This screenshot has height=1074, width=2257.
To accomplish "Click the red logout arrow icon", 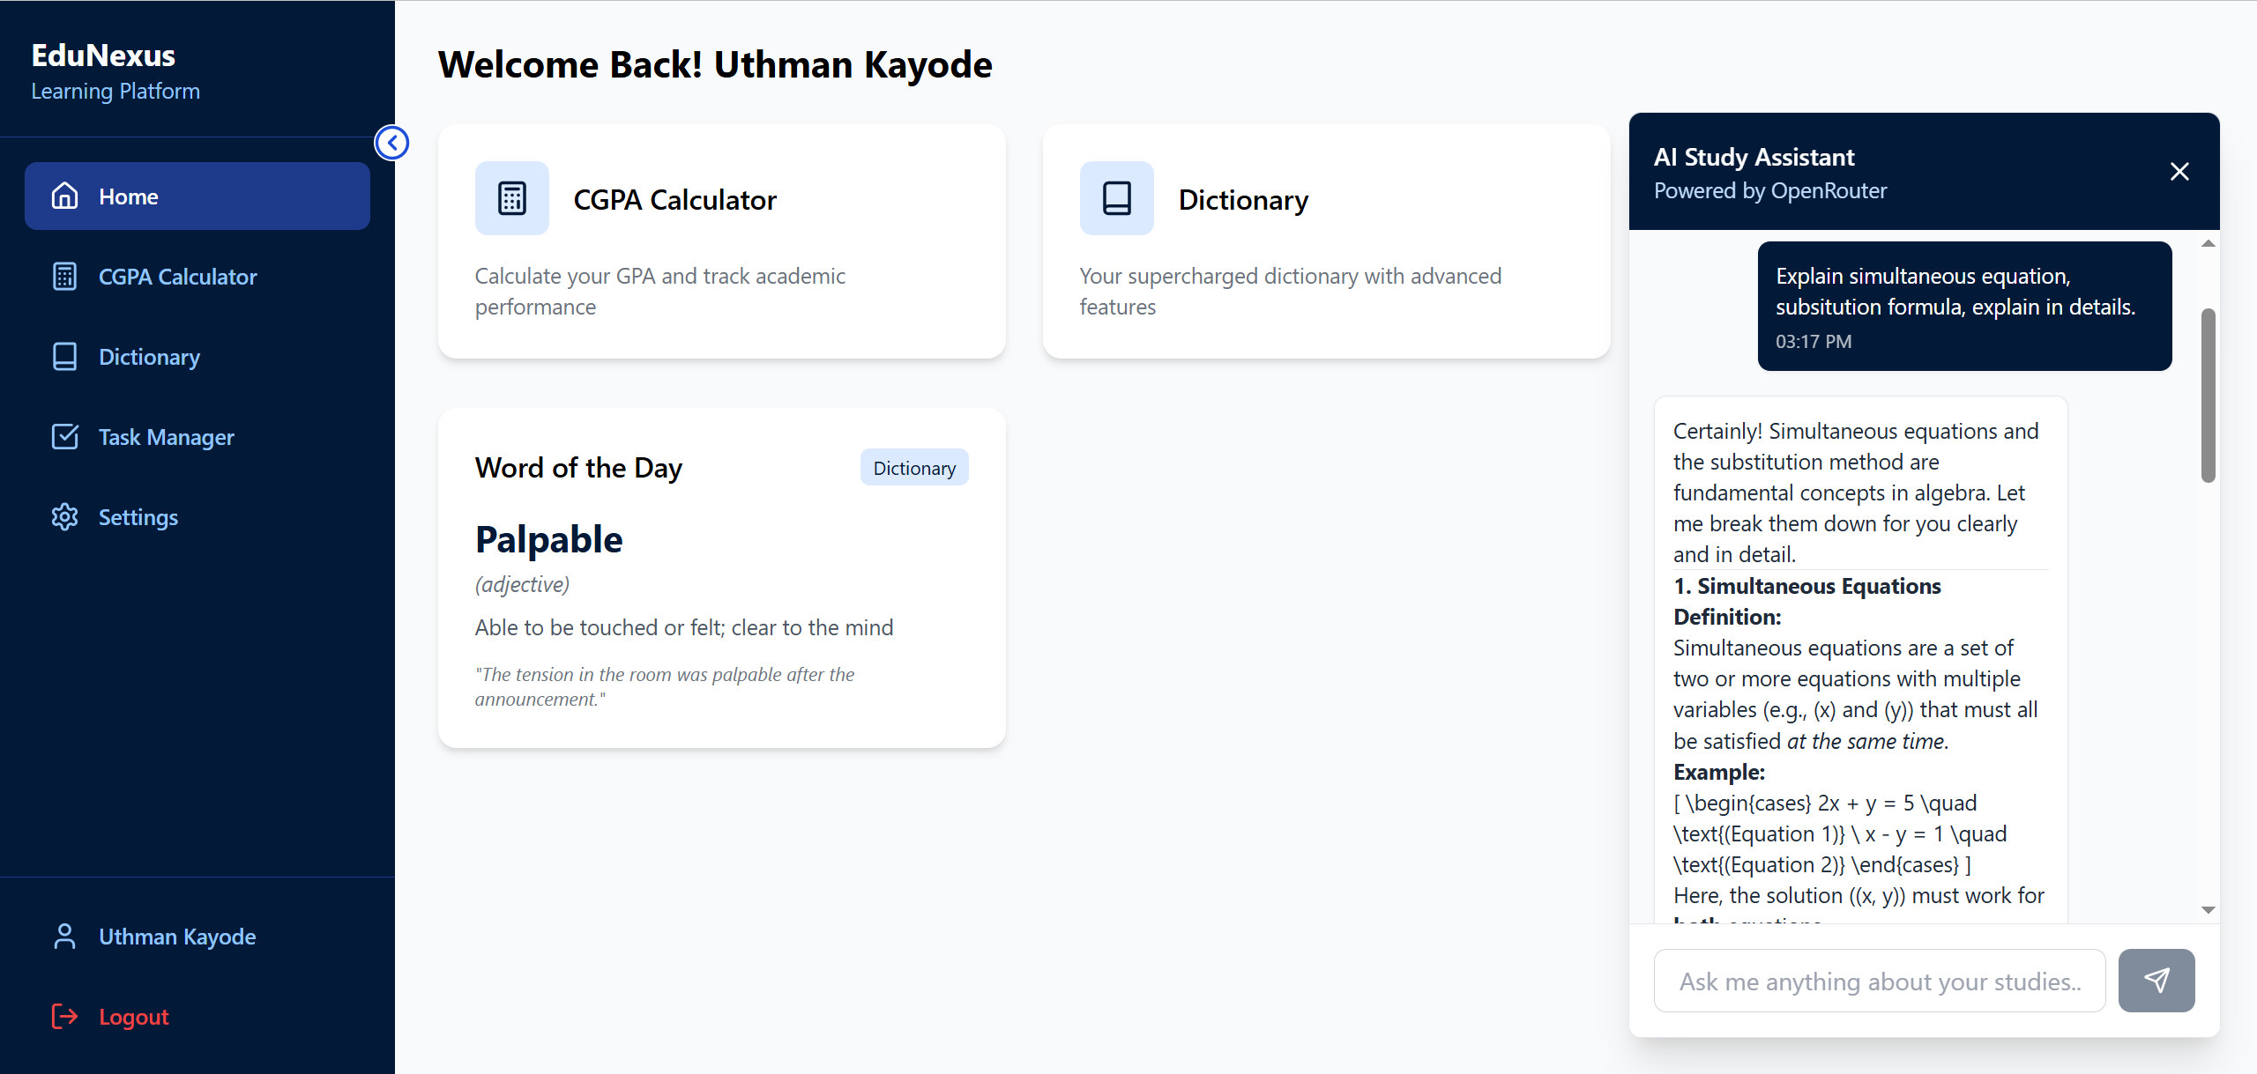I will click(64, 1016).
